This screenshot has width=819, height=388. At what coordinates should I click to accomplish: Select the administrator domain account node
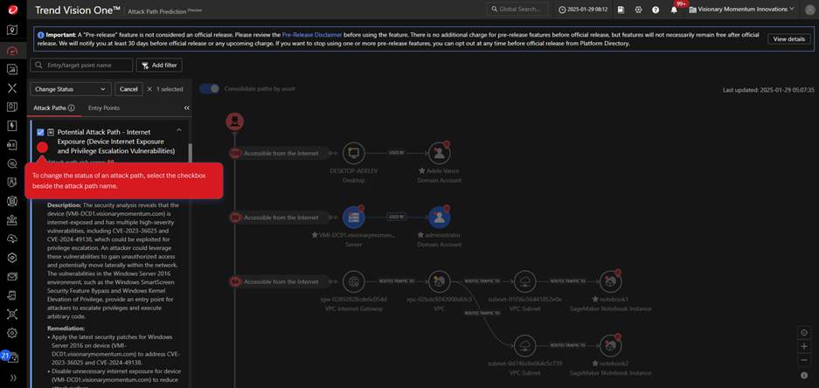click(440, 218)
